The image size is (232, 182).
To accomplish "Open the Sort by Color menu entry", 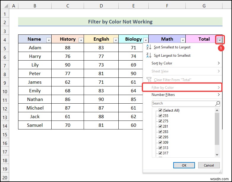I will (182, 63).
